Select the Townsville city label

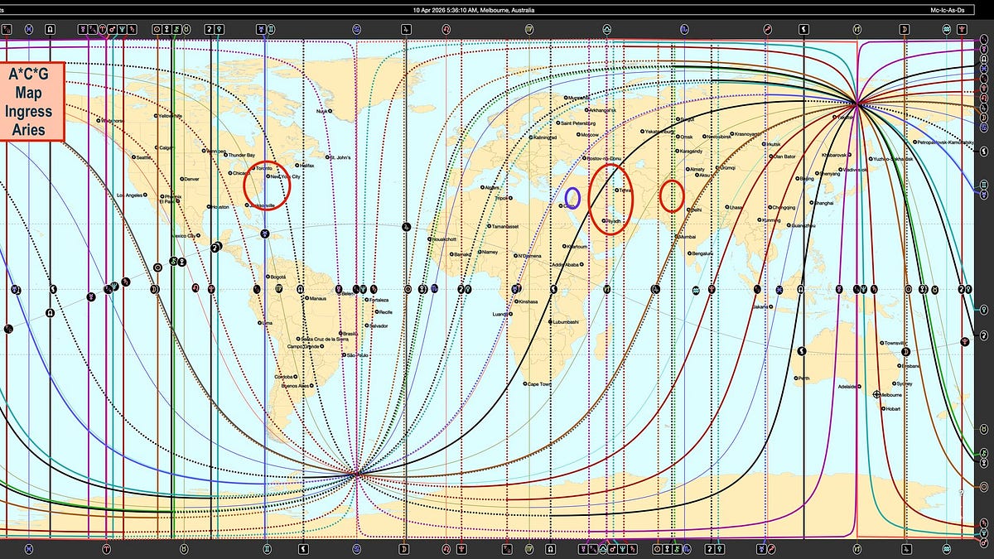pos(895,343)
